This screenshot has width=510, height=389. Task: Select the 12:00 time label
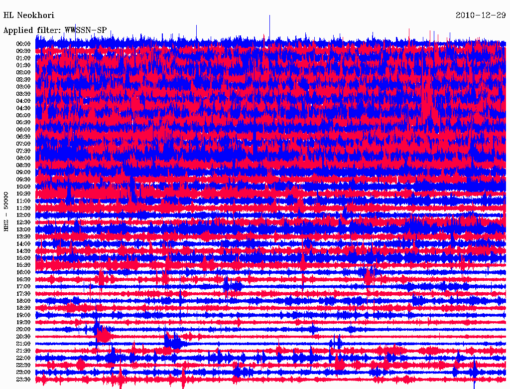tap(23, 215)
